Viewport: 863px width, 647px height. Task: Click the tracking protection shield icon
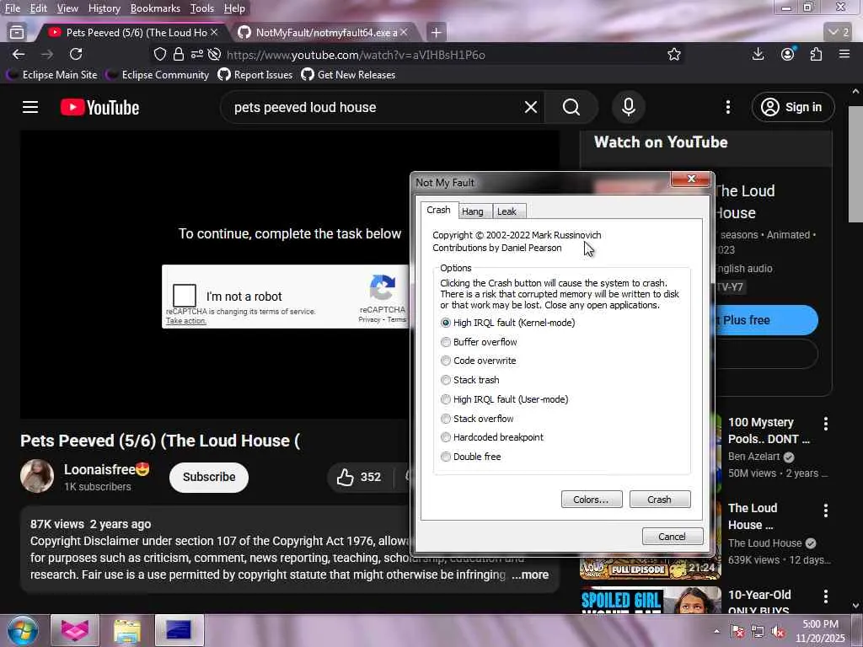(x=159, y=55)
